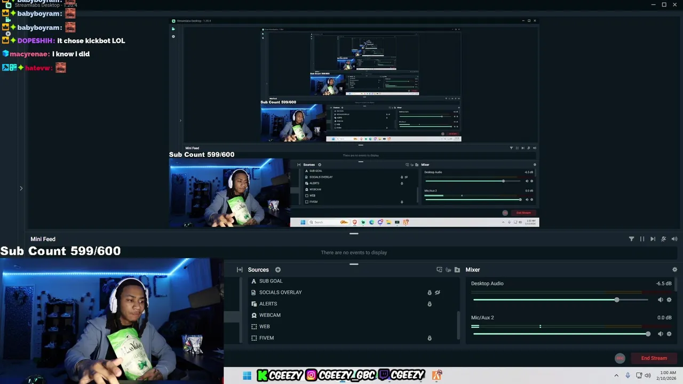Click the WEBCAM source type icon

[254, 315]
